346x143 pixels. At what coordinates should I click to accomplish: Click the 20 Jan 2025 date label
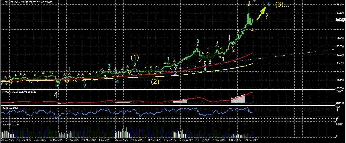click(x=7, y=140)
